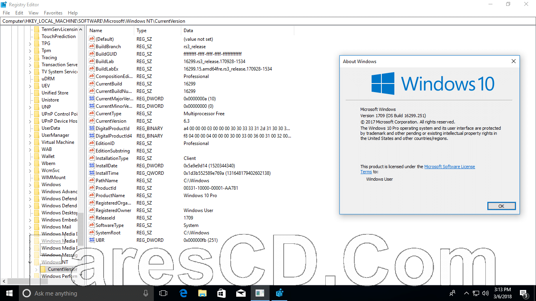
Task: Open the Windows Start button
Action: [x=9, y=293]
